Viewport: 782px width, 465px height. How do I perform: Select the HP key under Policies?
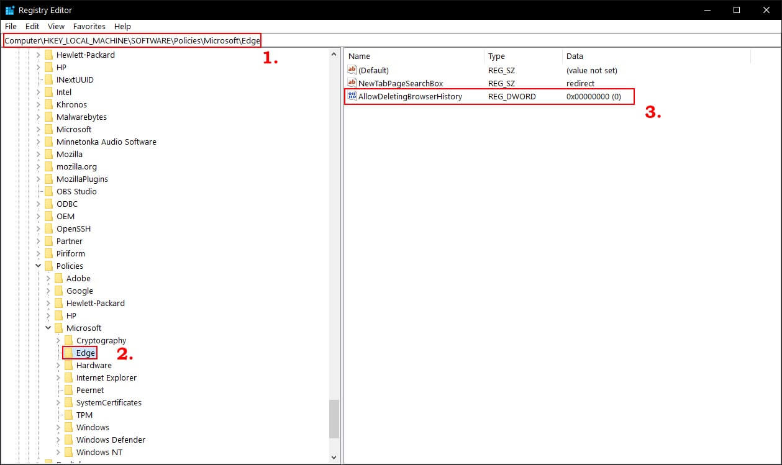click(71, 315)
